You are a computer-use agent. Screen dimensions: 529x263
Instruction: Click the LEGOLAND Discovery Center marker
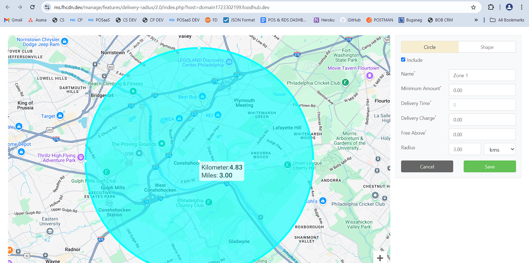pyautogui.click(x=229, y=62)
